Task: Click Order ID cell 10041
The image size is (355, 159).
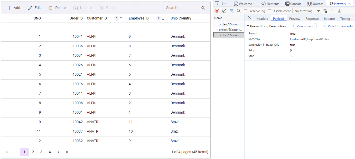Action: coord(78,36)
